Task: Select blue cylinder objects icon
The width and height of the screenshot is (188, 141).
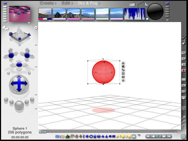Action: [95, 136]
